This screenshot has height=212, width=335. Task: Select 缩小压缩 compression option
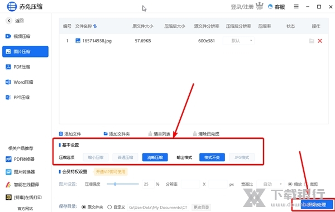coord(95,157)
